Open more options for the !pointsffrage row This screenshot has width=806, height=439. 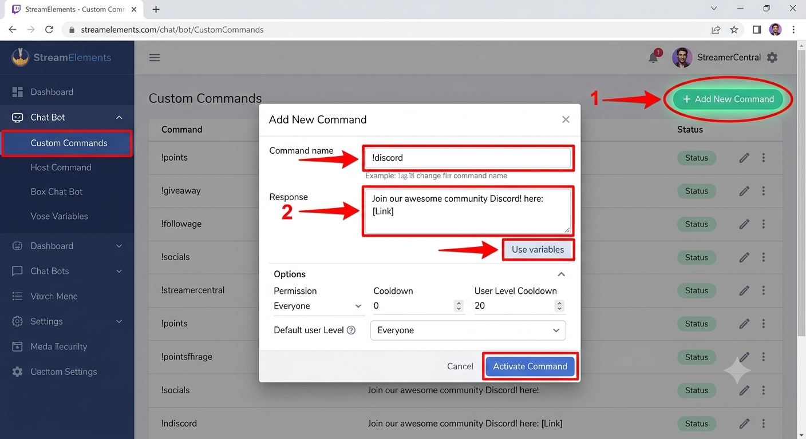[764, 357]
